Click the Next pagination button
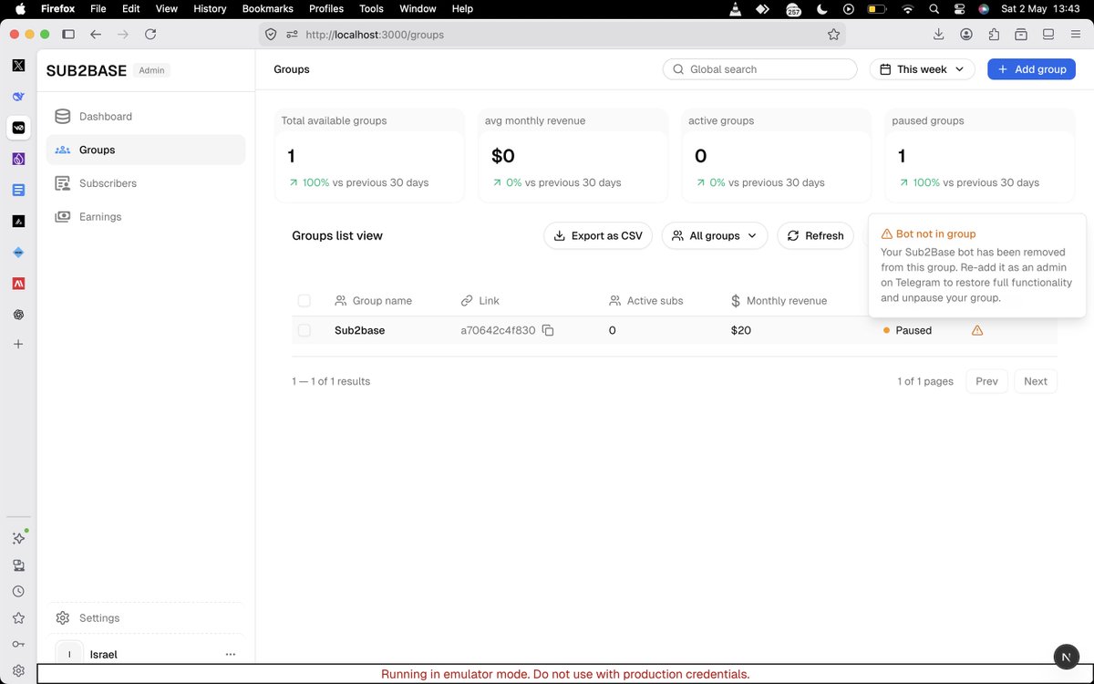This screenshot has width=1094, height=684. (x=1036, y=381)
